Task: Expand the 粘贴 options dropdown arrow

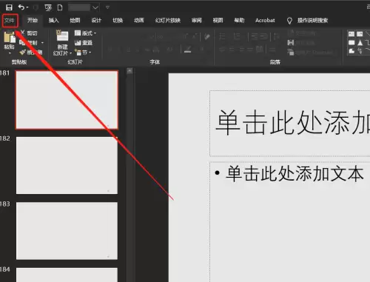Action: coord(10,53)
